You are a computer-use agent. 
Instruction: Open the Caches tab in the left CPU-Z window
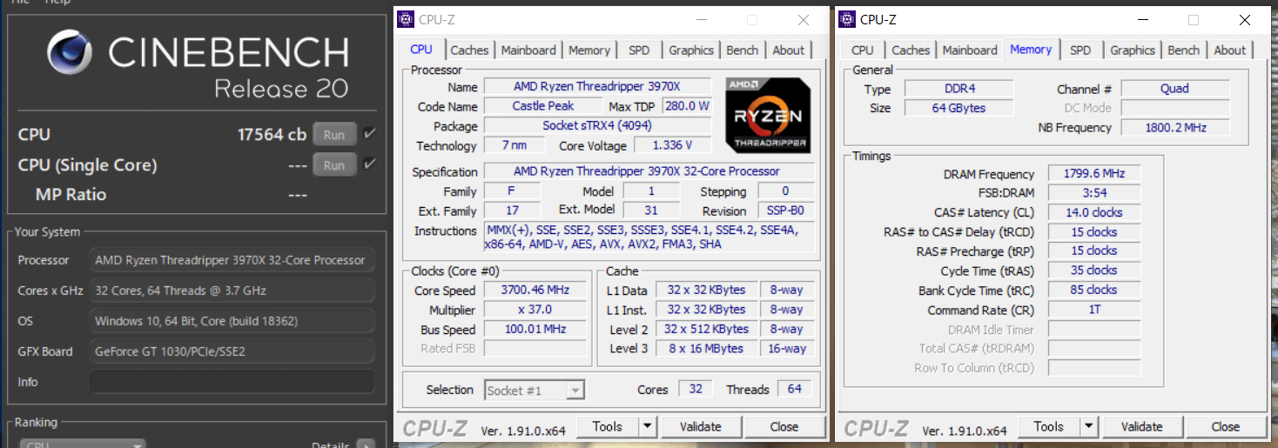[469, 50]
